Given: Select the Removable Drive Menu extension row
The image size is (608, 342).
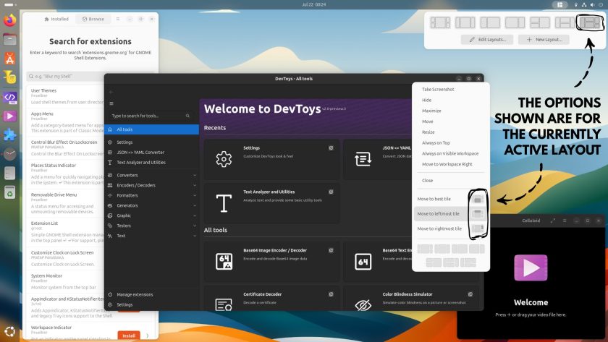Looking at the screenshot, I should (x=65, y=203).
